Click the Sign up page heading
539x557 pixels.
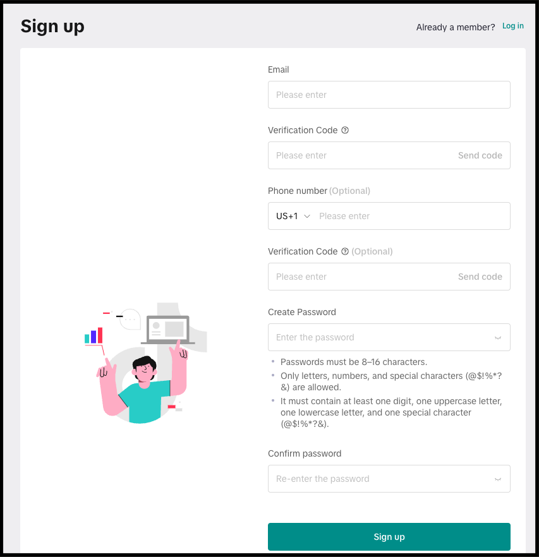click(52, 27)
